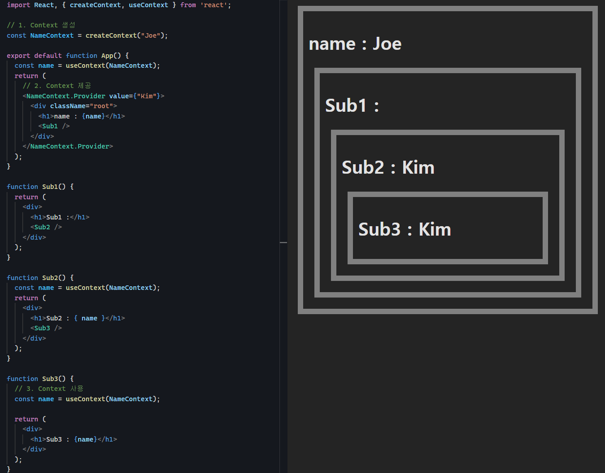Click 'name : Joe' heading in preview
The width and height of the screenshot is (605, 473).
tap(355, 44)
